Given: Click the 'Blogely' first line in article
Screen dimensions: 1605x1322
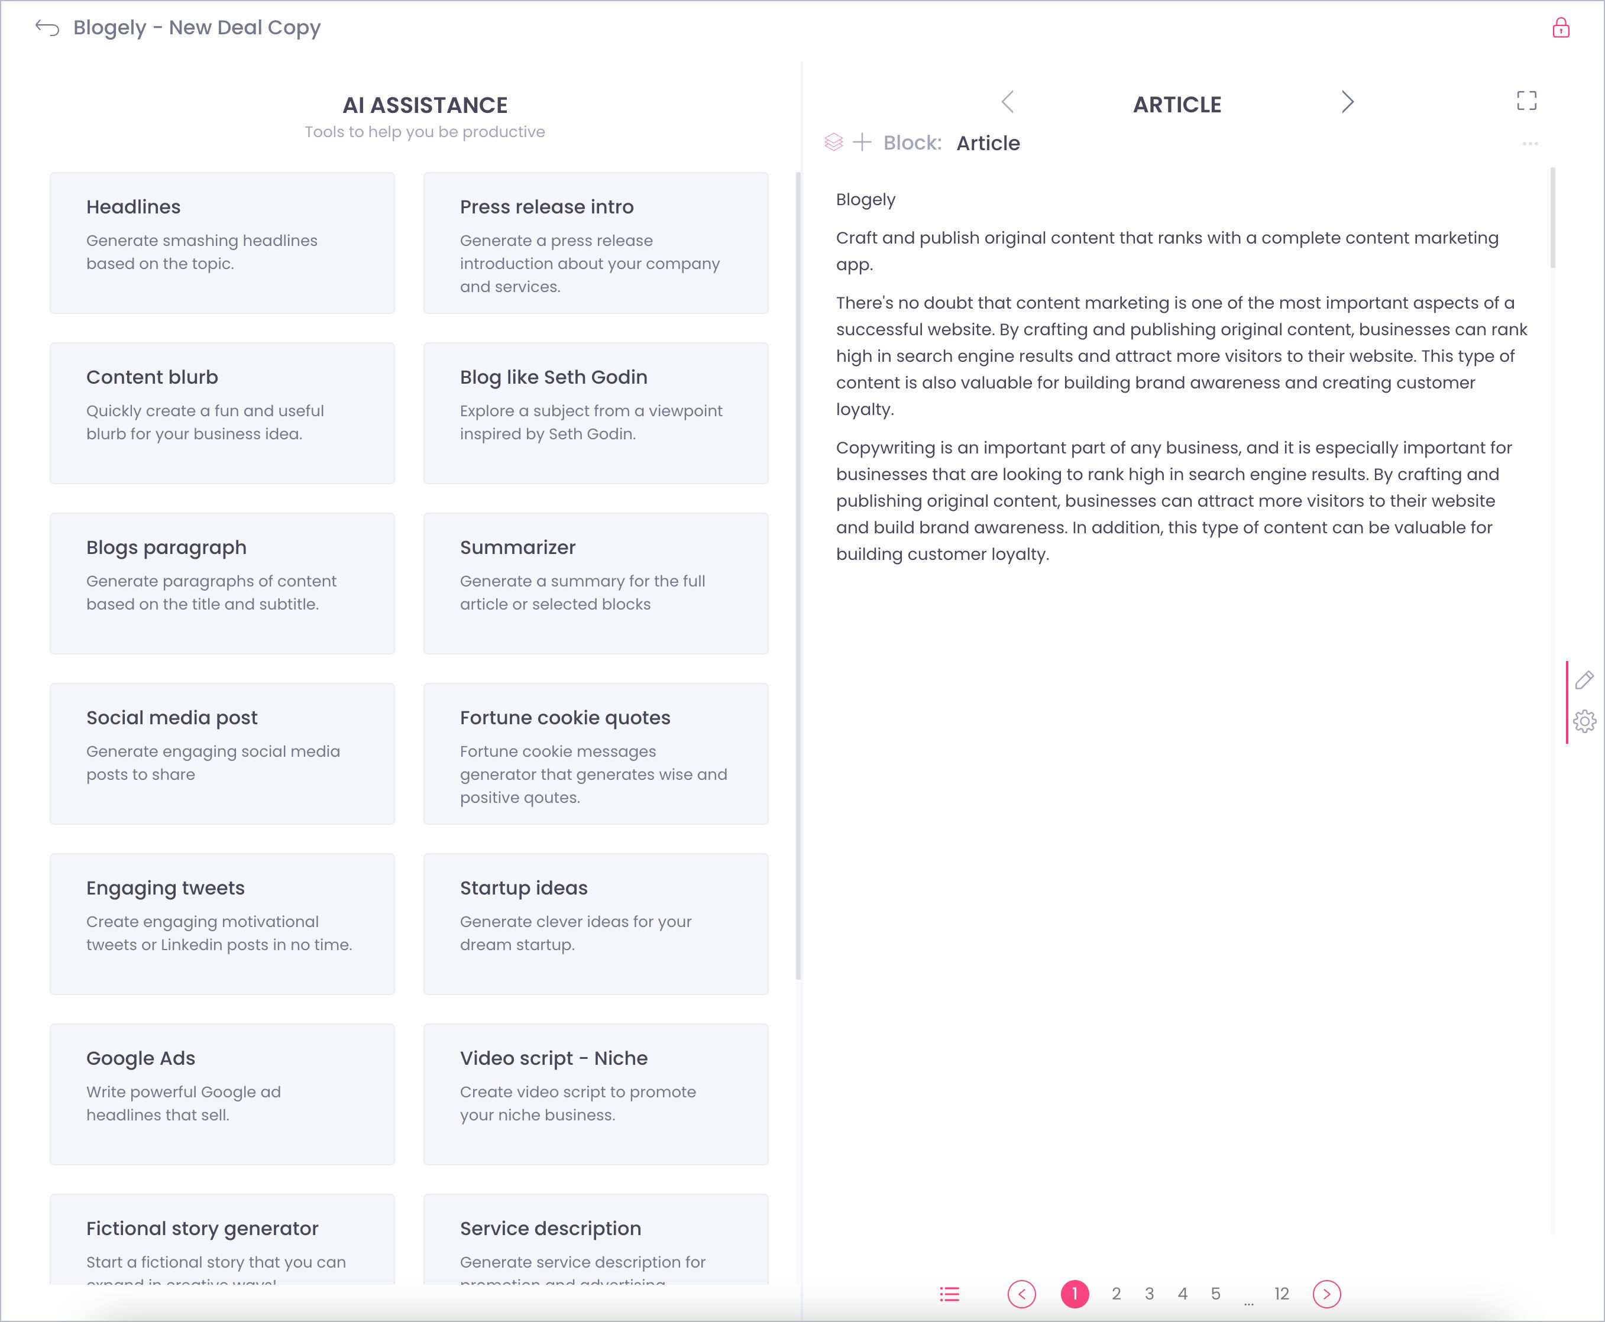Looking at the screenshot, I should [x=865, y=199].
